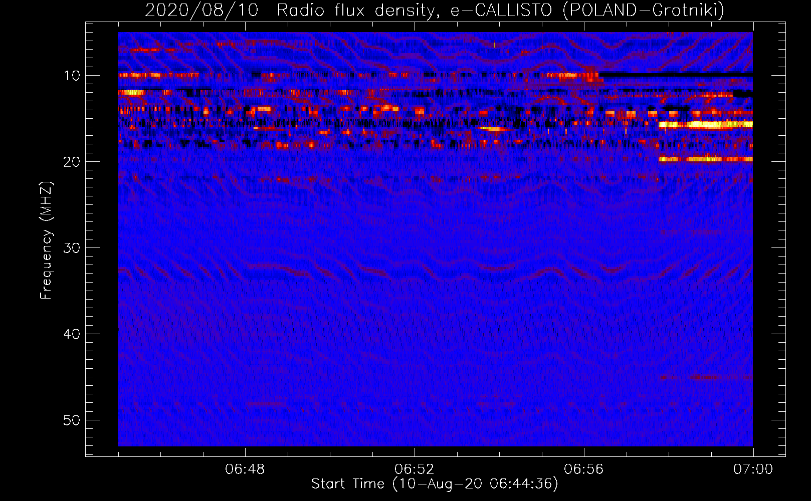
Task: Click the Start Time axis label
Action: tap(435, 484)
